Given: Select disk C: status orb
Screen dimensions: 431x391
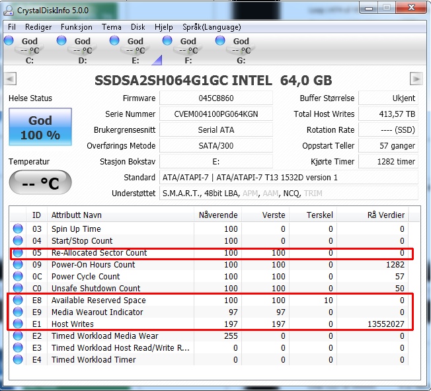Looking at the screenshot, I should point(9,40).
